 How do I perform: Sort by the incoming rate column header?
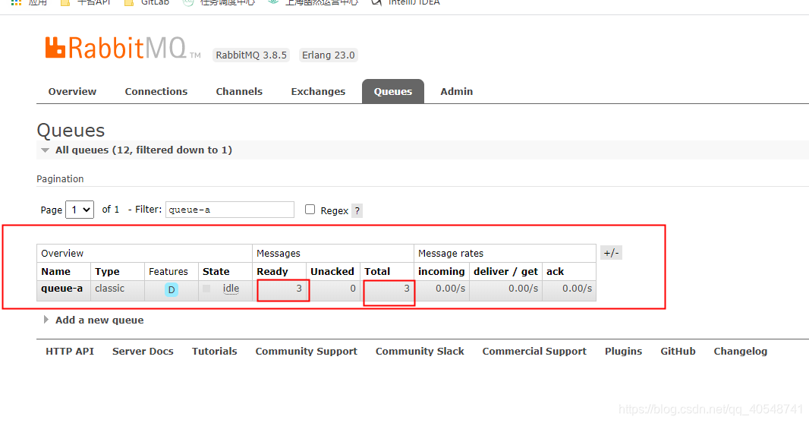coord(441,272)
